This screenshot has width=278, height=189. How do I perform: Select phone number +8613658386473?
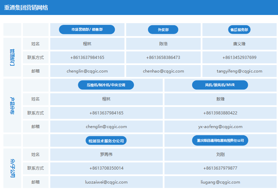pos(163,58)
